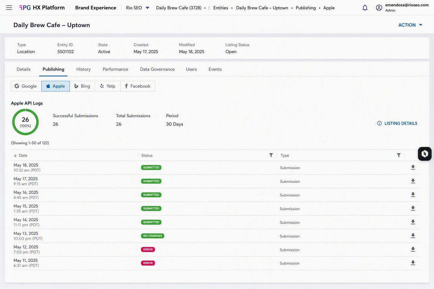
Task: Open the Performance tab
Action: click(x=115, y=69)
